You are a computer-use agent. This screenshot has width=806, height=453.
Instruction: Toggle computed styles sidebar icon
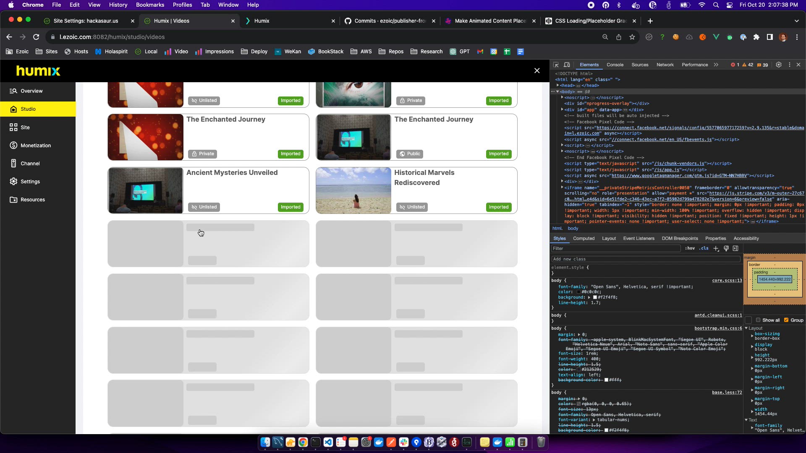[735, 248]
